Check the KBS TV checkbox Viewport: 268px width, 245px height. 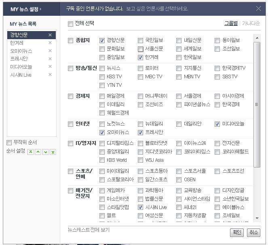point(102,77)
